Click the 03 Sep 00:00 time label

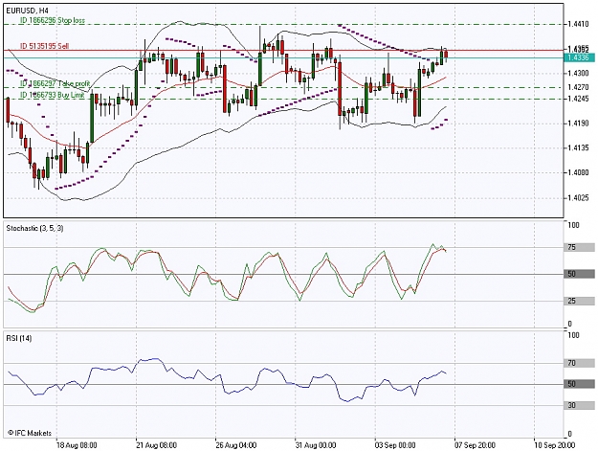(x=395, y=445)
